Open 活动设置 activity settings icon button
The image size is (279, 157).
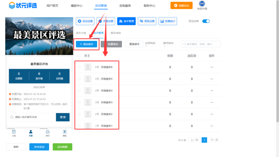[85, 21]
